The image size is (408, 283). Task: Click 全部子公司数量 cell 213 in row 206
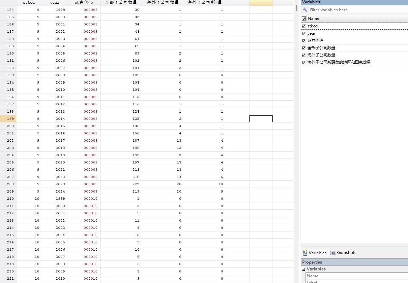121,170
